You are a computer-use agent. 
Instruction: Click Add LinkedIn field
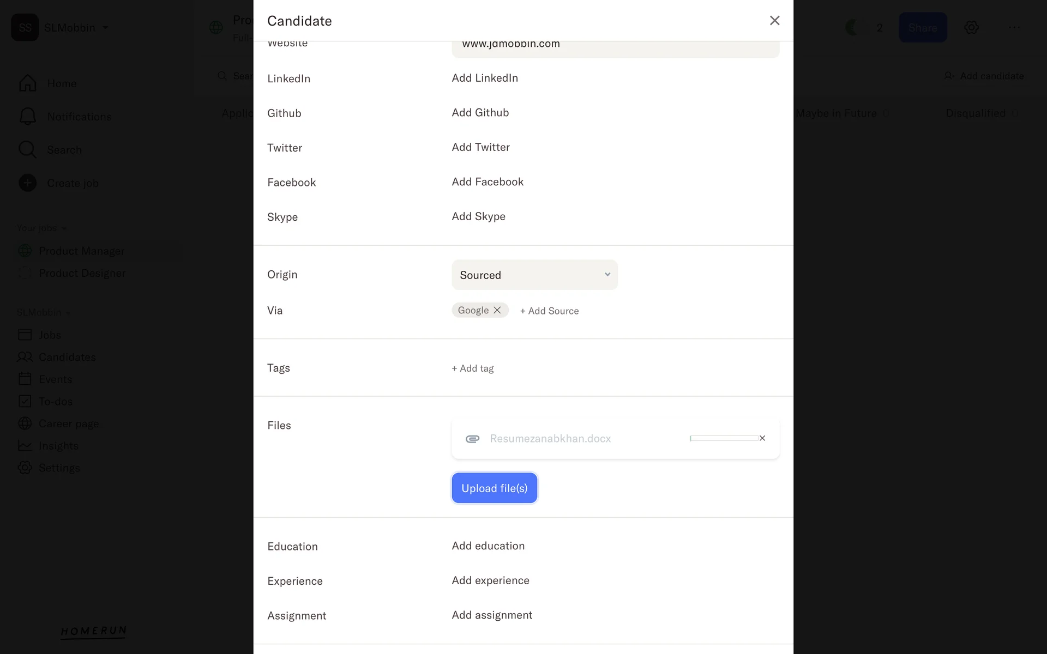coord(485,78)
